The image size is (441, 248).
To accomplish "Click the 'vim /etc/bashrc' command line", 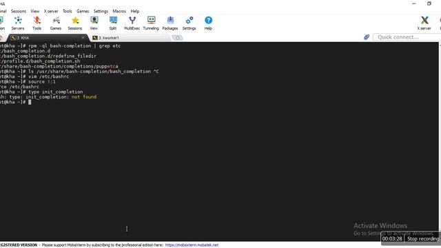I will (x=49, y=76).
